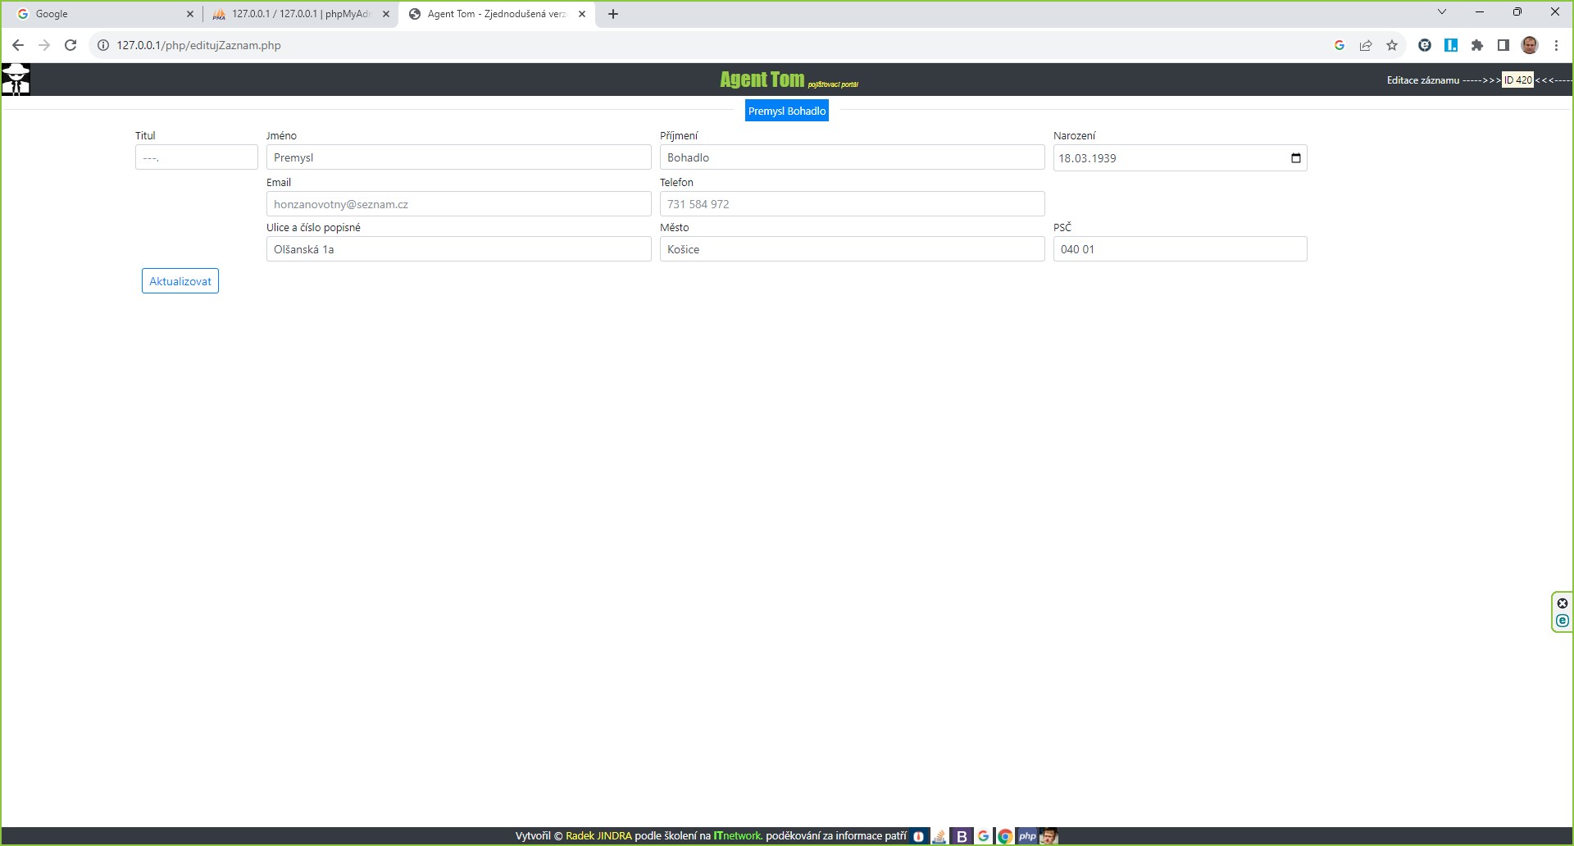Open the calendar picker in Narození field
Screen dimensions: 1574x846
point(1295,158)
